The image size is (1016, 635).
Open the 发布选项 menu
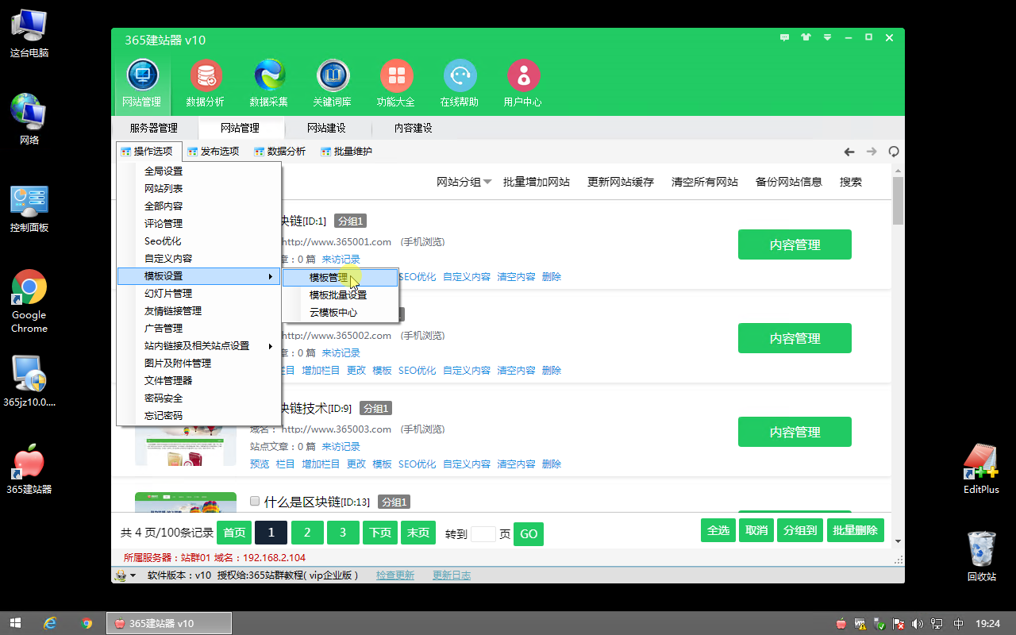213,152
